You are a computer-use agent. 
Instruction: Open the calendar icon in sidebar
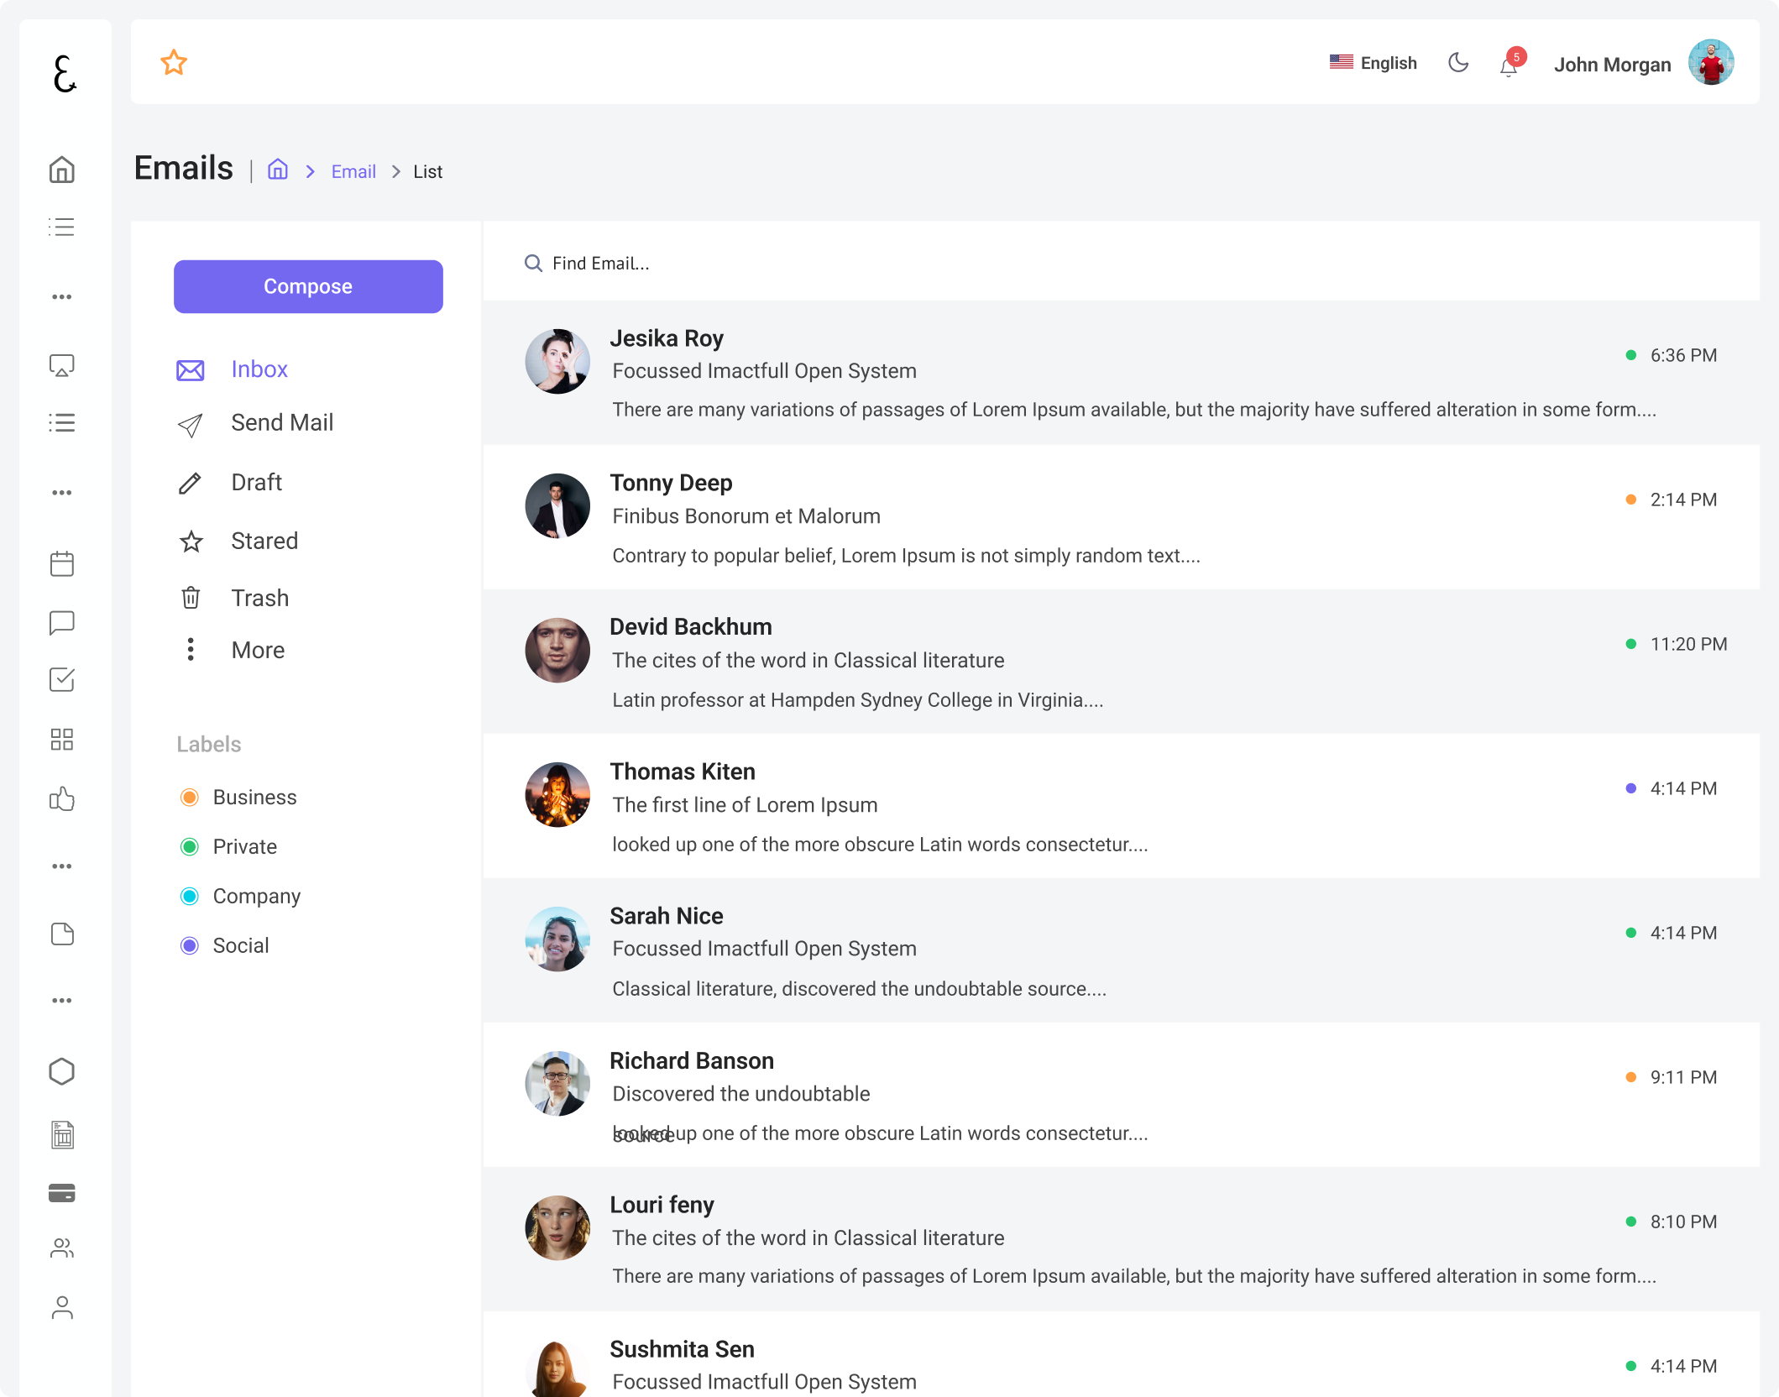[x=62, y=563]
